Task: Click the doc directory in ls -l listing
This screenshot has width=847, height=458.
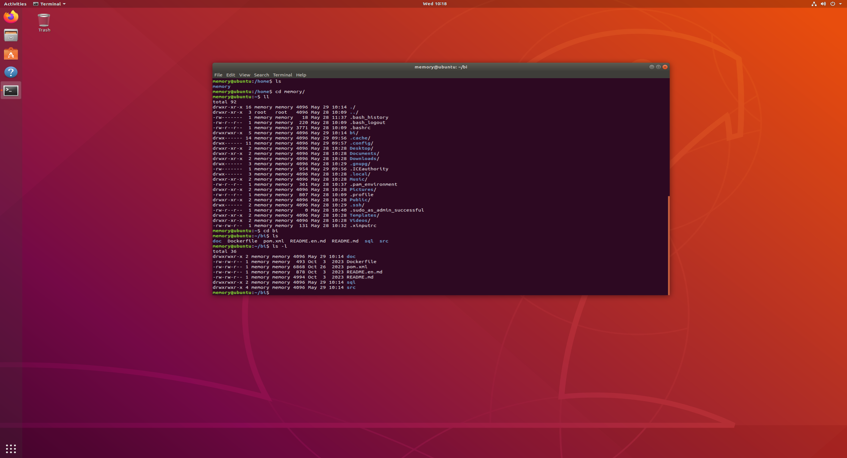Action: (351, 257)
